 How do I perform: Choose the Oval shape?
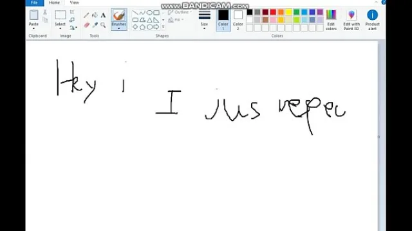click(x=149, y=13)
